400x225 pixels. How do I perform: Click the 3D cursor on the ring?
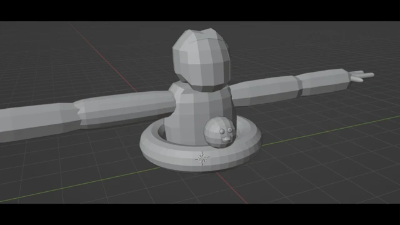pyautogui.click(x=202, y=158)
